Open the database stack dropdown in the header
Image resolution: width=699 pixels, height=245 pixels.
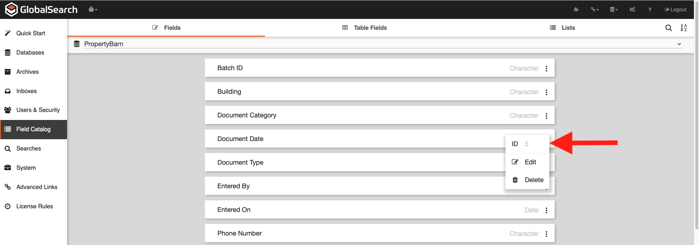click(x=614, y=9)
